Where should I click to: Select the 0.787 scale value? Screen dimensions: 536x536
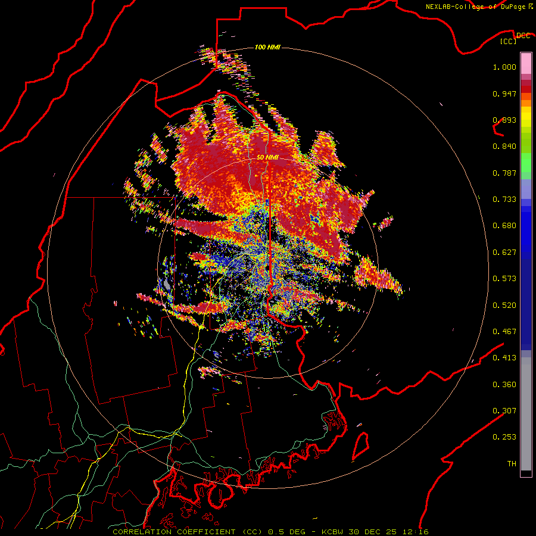[x=504, y=173]
